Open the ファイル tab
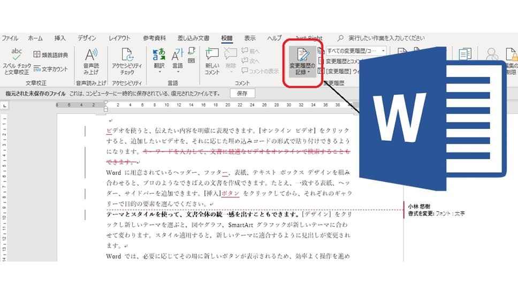The width and height of the screenshot is (518, 291). pyautogui.click(x=10, y=38)
